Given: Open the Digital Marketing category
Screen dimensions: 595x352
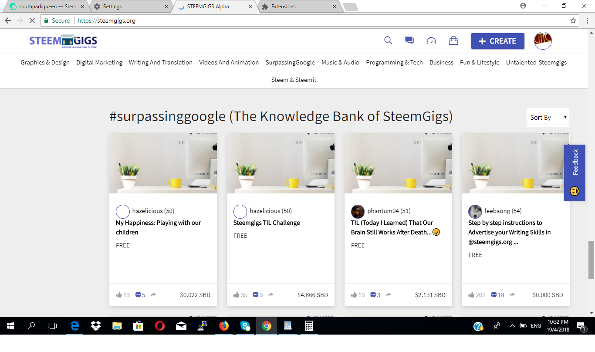Looking at the screenshot, I should pos(99,62).
